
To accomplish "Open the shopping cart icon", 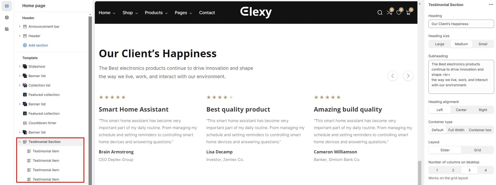I will (408, 13).
